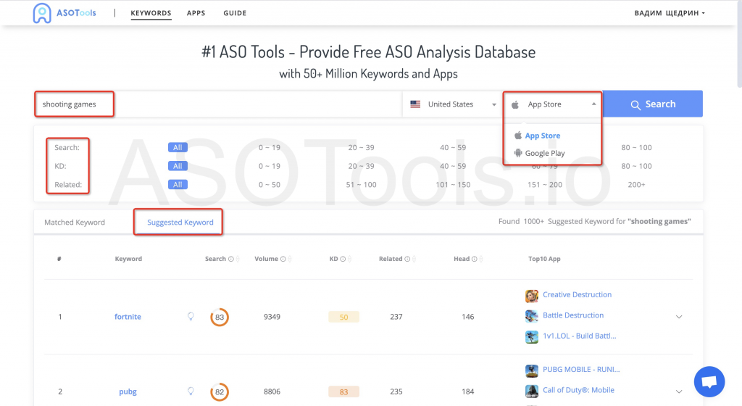Click the Battle Destruction app icon

(532, 315)
